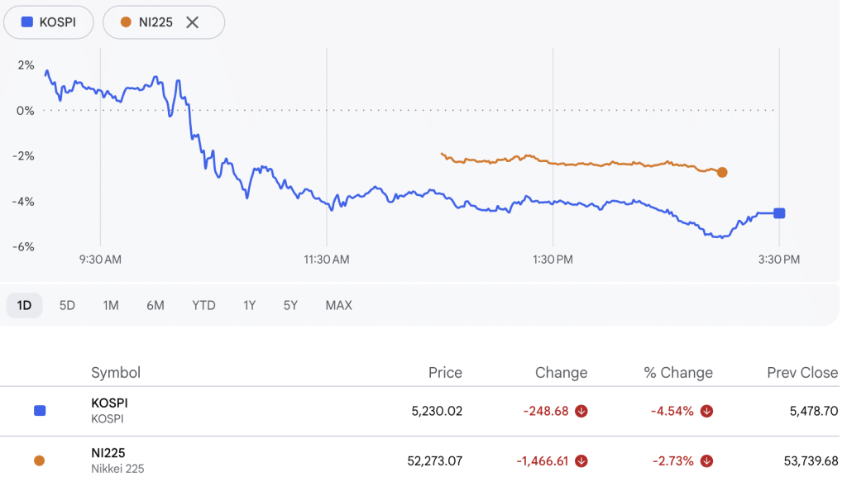Click the down arrow icon beside -4.54%
The height and width of the screenshot is (477, 847).
[x=707, y=411]
